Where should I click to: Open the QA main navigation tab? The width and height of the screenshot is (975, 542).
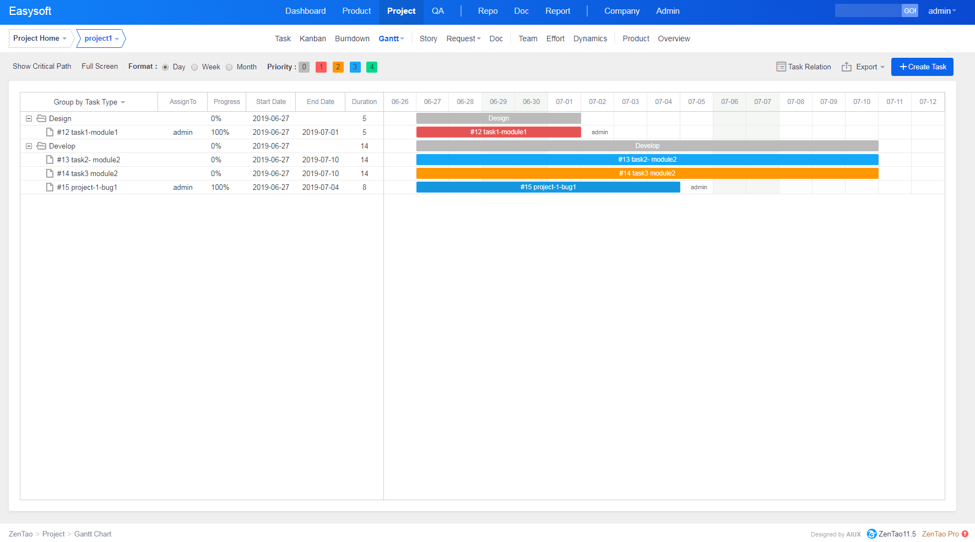pos(437,11)
